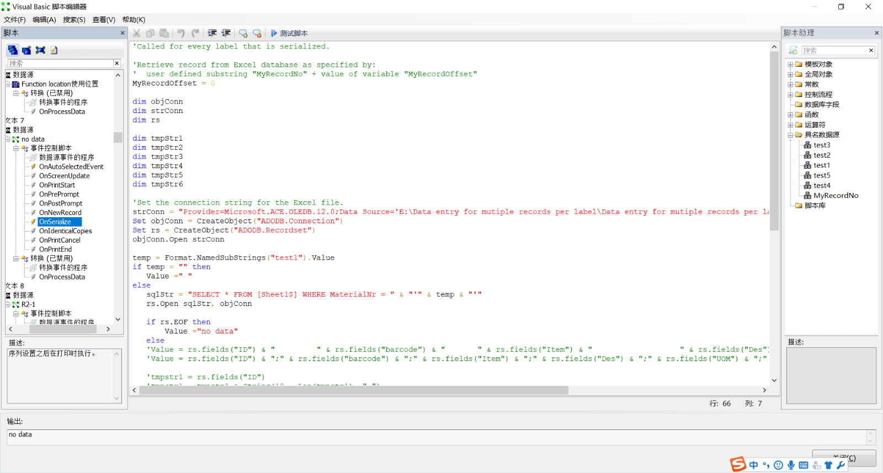Collapse the 具名数据源 folder
This screenshot has height=473, width=883.
click(790, 135)
